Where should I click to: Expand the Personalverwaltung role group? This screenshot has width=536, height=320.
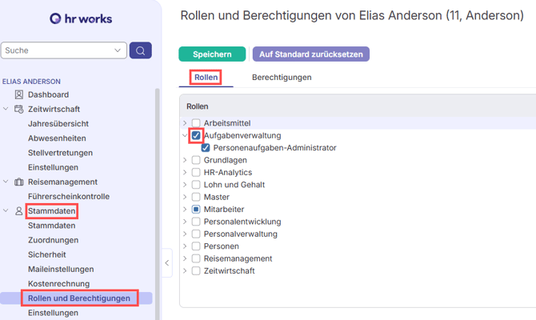tap(185, 234)
